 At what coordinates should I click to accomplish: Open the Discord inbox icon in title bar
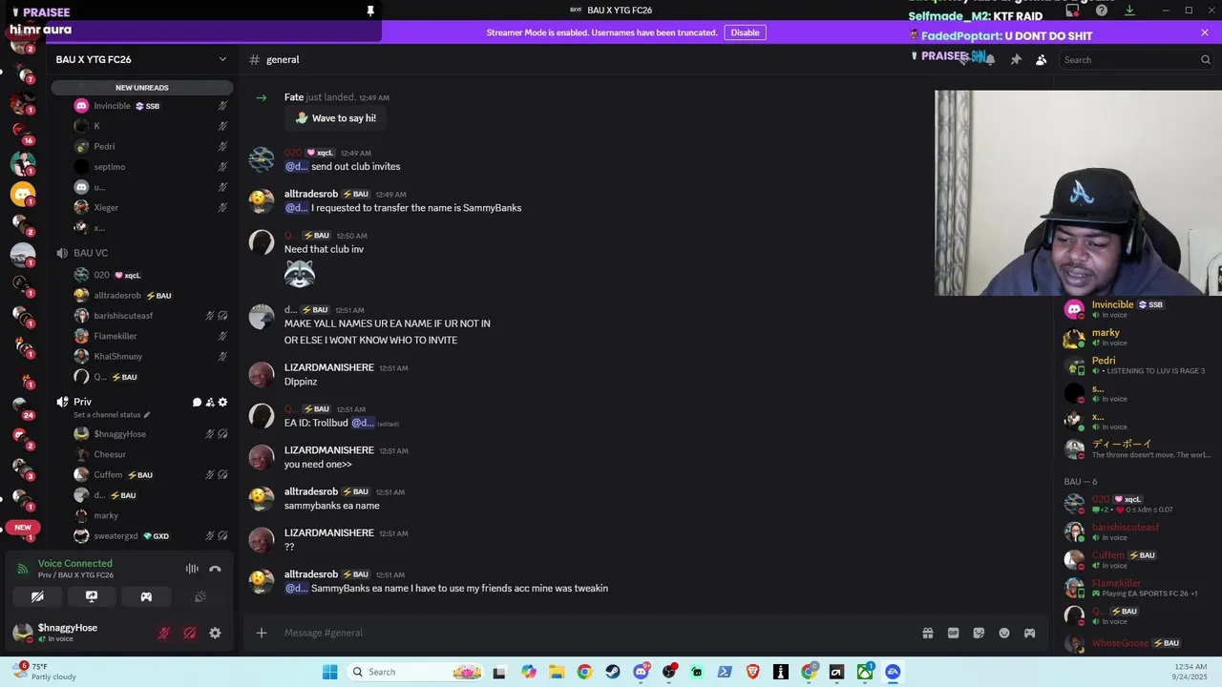(x=1073, y=10)
